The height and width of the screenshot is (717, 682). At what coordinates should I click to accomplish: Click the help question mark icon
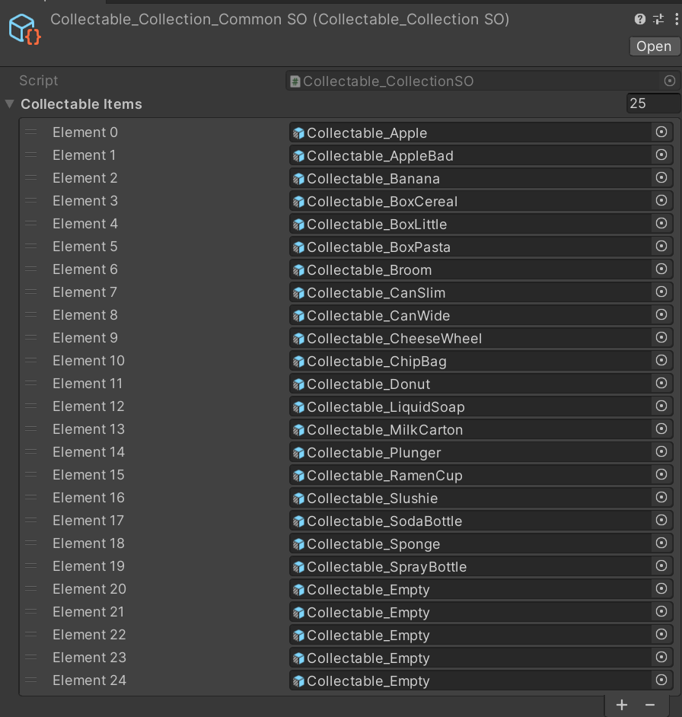click(640, 19)
